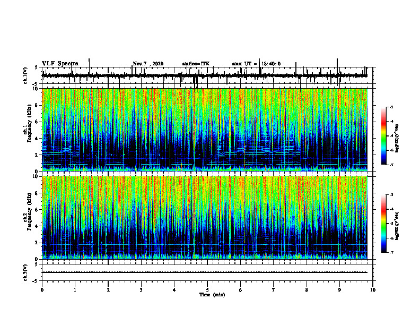The image size is (420, 325).
Task: Click the ch.1 spectrogram color bar
Action: click(383, 136)
